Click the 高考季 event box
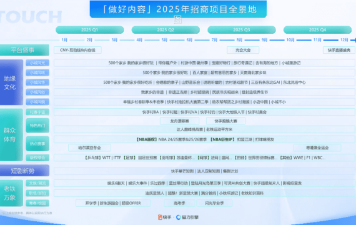Screen dimensions: 356x225 (x=179, y=203)
